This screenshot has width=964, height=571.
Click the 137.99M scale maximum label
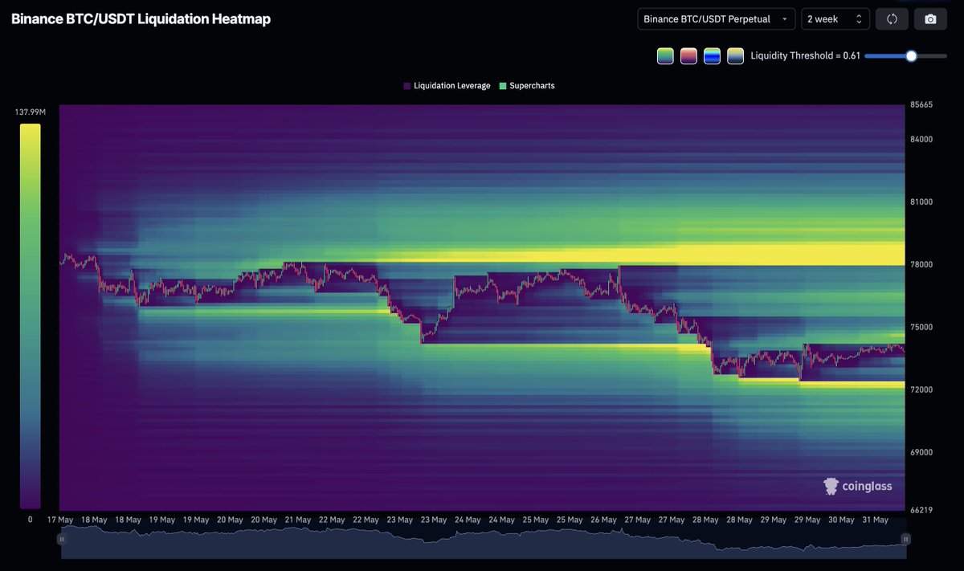tap(30, 112)
